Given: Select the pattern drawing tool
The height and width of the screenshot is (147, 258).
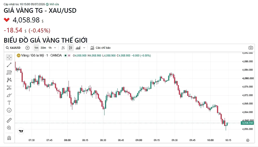Looking at the screenshot, I should point(9,80).
